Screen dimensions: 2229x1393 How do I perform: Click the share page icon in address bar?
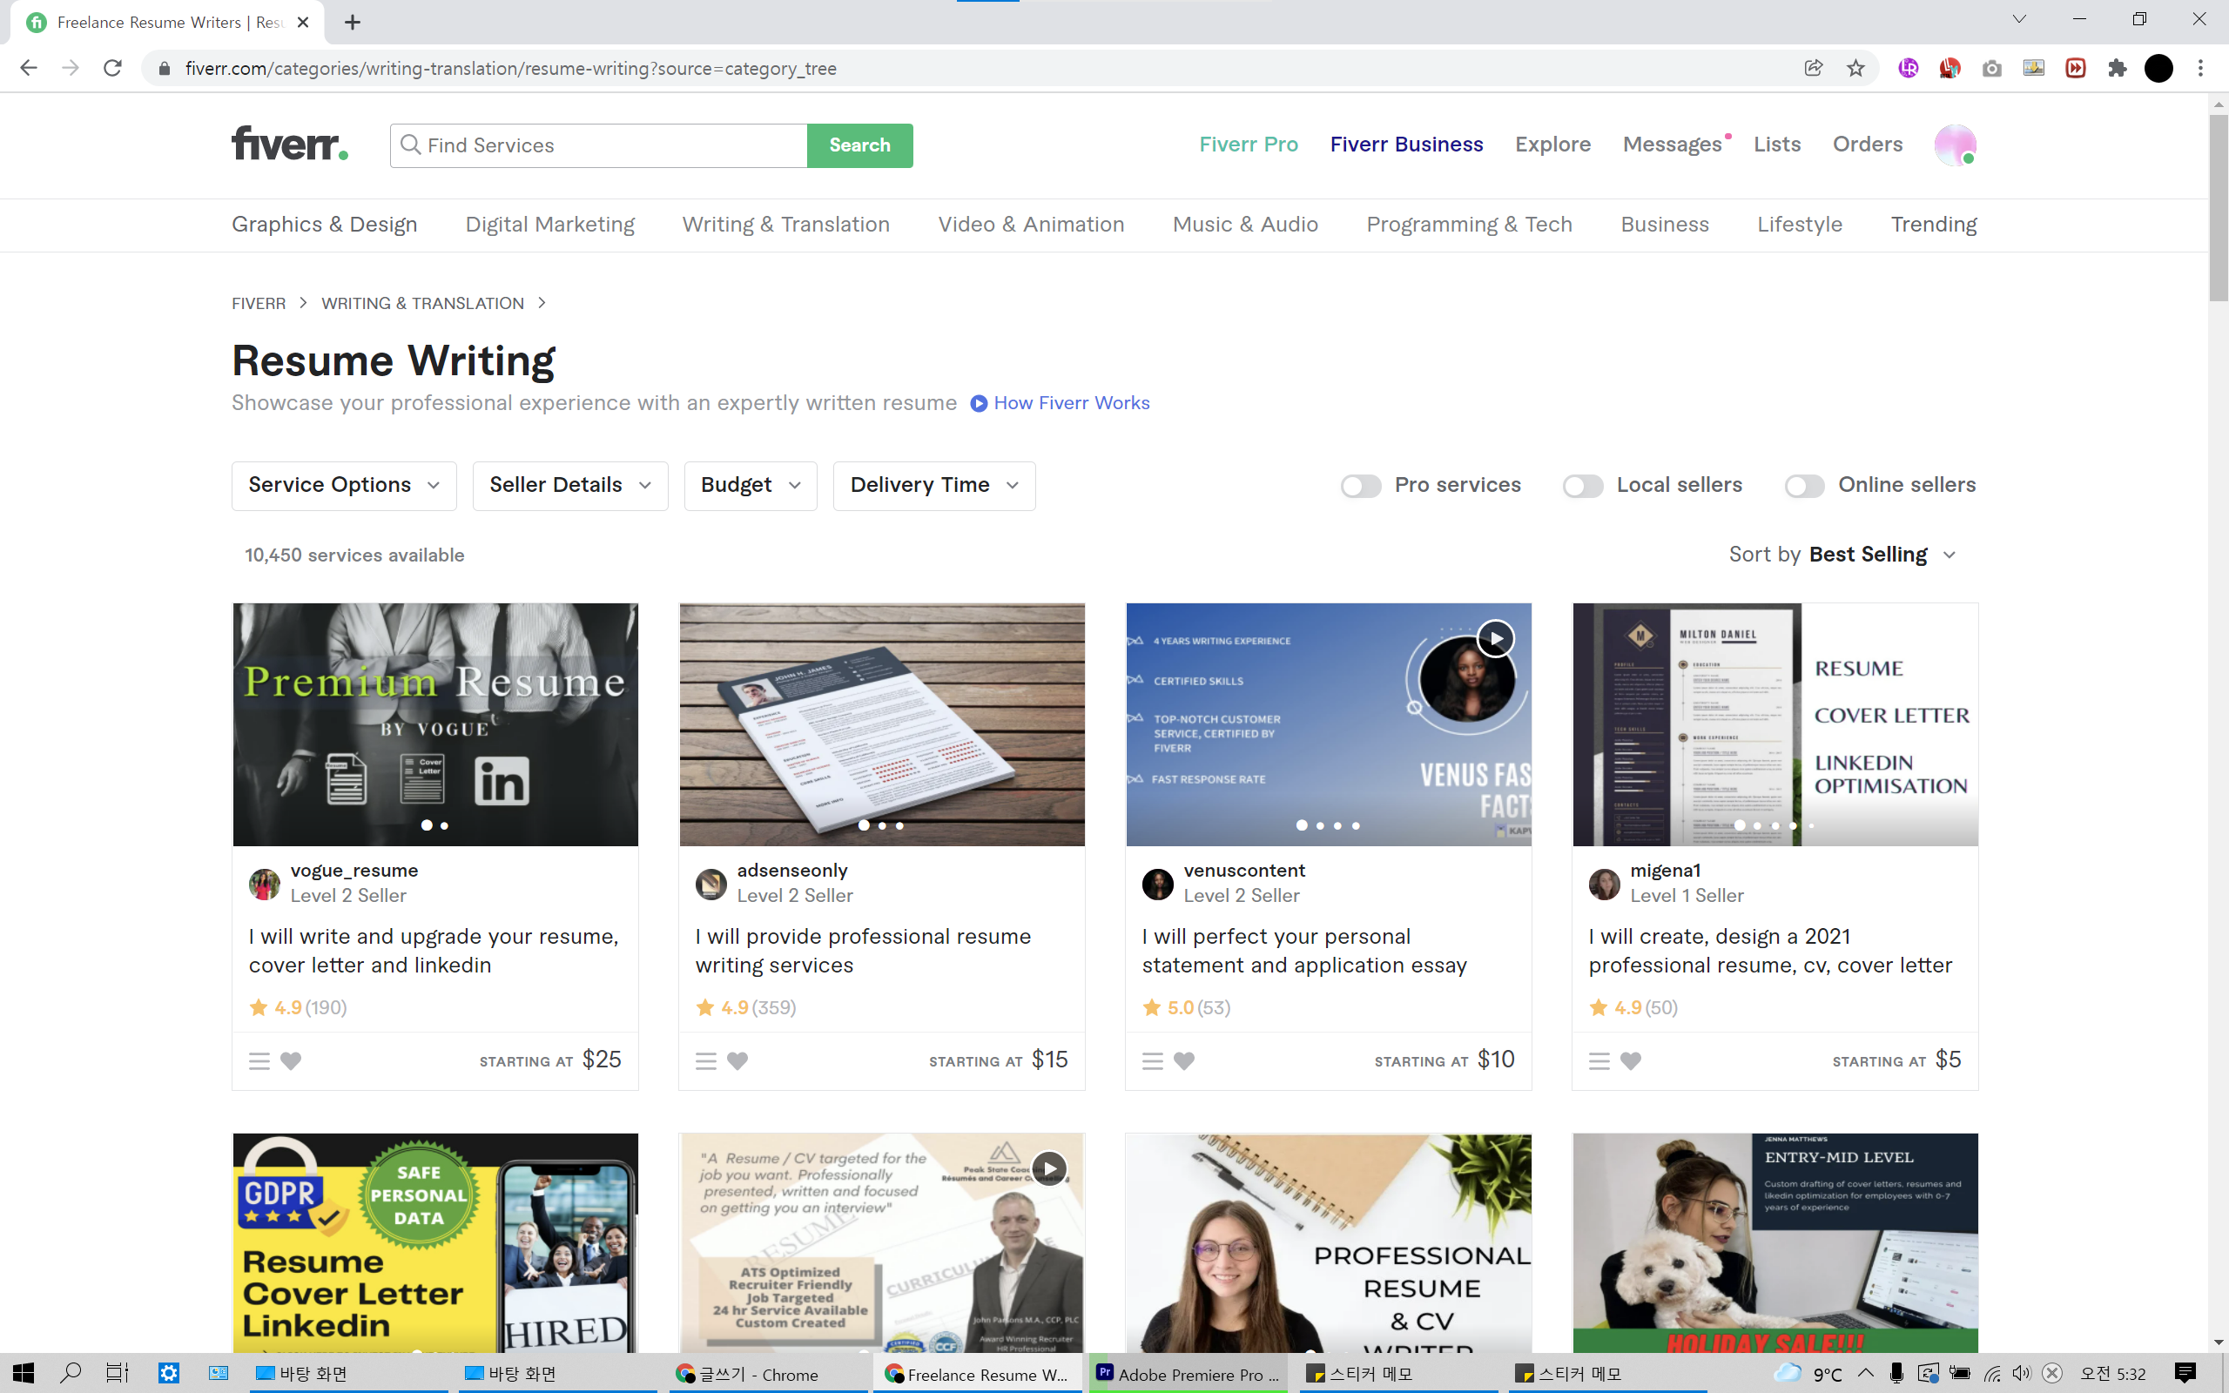(1813, 68)
